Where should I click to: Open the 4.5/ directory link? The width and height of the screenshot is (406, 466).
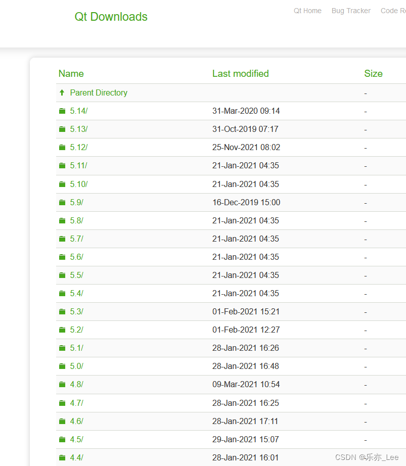77,439
